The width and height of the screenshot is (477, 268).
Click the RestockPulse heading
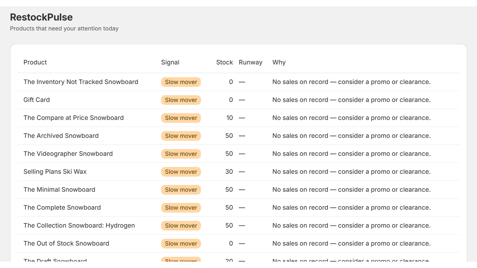coord(41,17)
